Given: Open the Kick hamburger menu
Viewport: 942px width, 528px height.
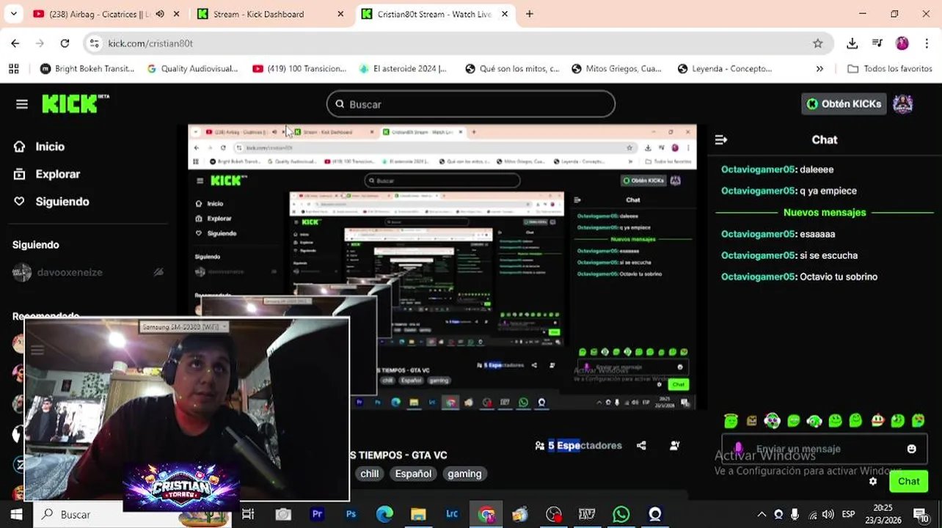Looking at the screenshot, I should pyautogui.click(x=22, y=104).
